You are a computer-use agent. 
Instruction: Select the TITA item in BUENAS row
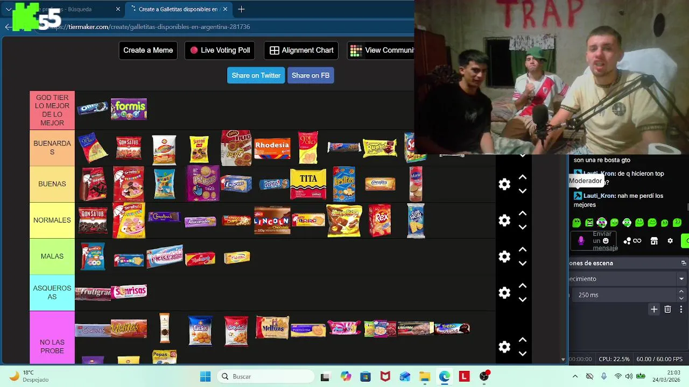click(308, 184)
